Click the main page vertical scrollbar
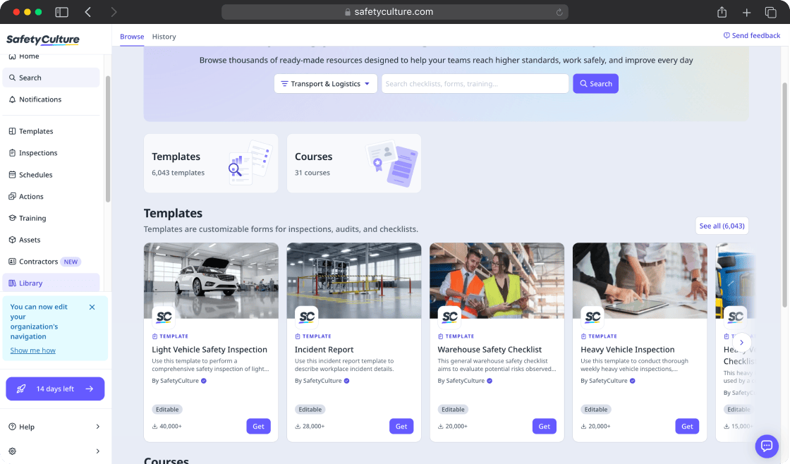790x464 pixels. coord(784,195)
